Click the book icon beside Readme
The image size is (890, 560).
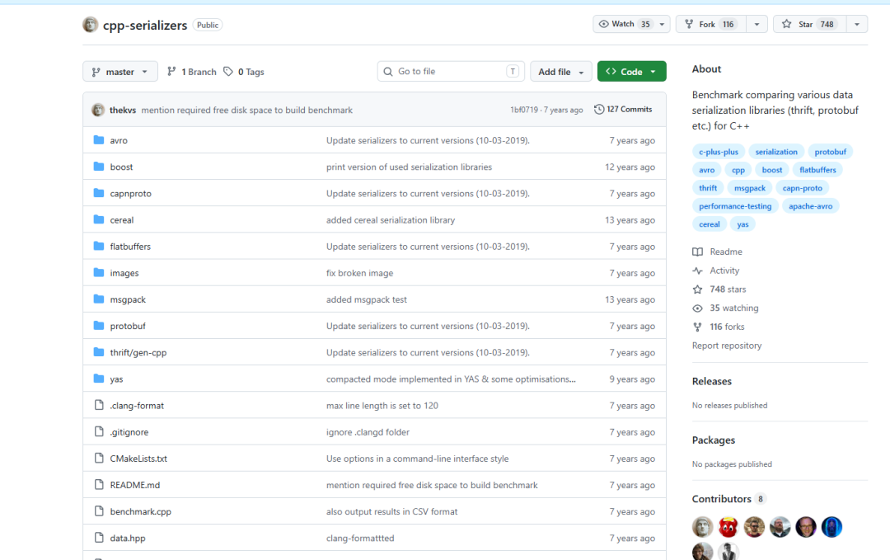[698, 252]
